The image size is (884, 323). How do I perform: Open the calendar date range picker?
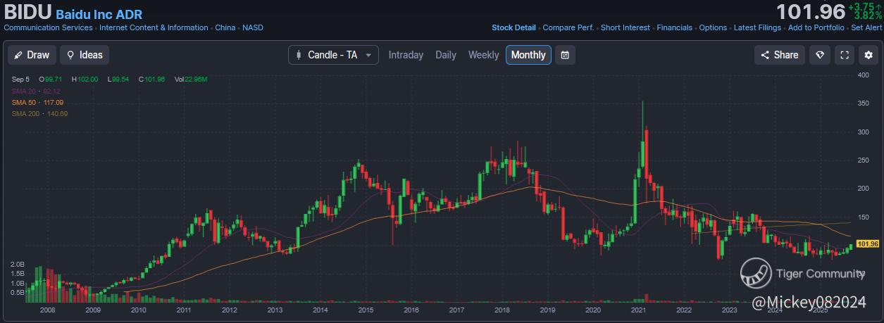pyautogui.click(x=565, y=55)
